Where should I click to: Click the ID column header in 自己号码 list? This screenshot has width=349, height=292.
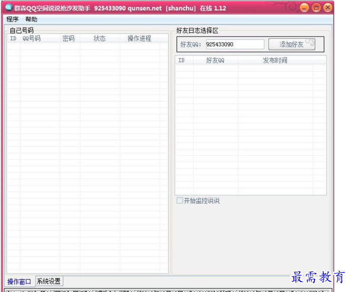(13, 38)
